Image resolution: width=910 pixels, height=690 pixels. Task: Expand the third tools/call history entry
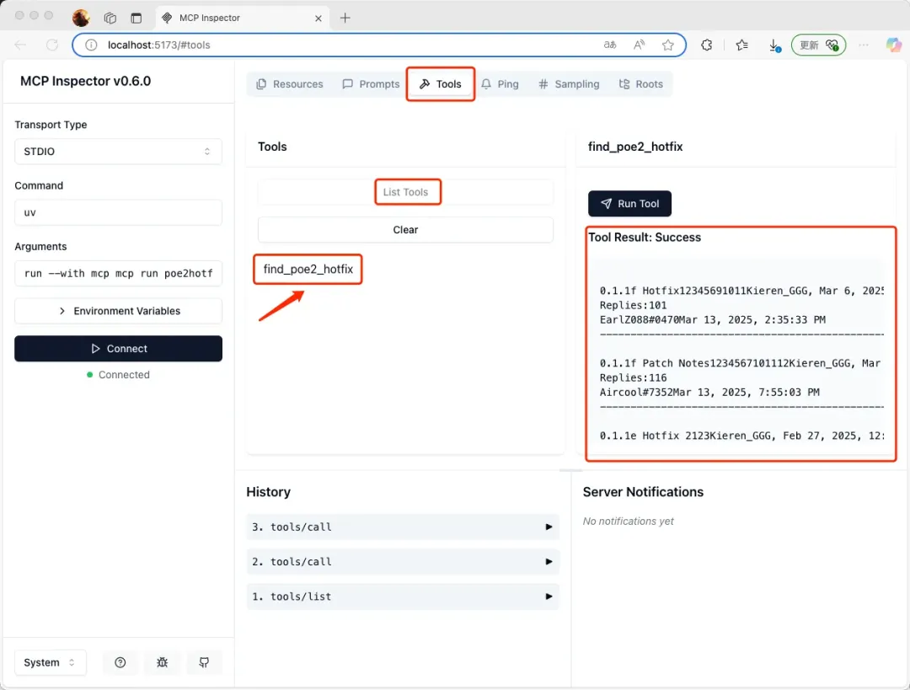402,527
